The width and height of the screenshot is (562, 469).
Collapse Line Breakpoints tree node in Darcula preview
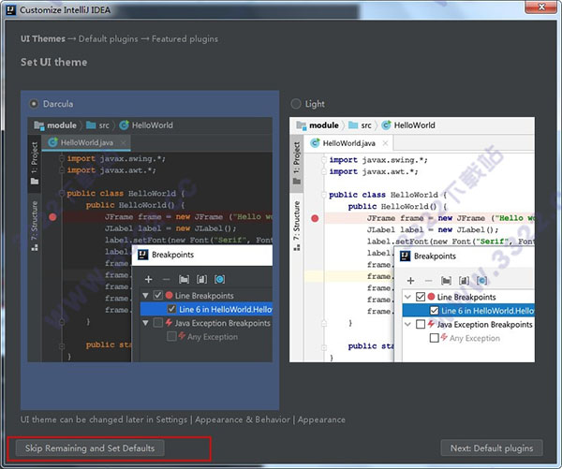pyautogui.click(x=146, y=295)
